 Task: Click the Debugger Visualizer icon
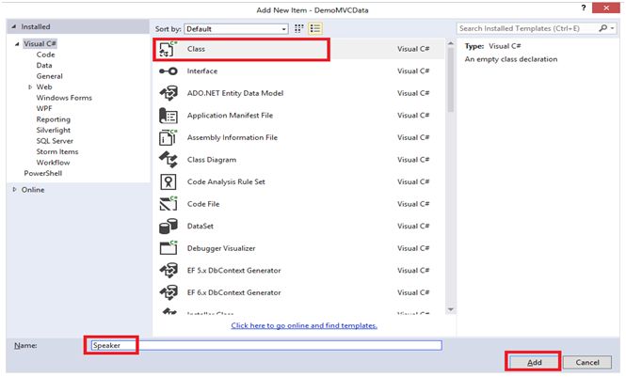pos(169,248)
